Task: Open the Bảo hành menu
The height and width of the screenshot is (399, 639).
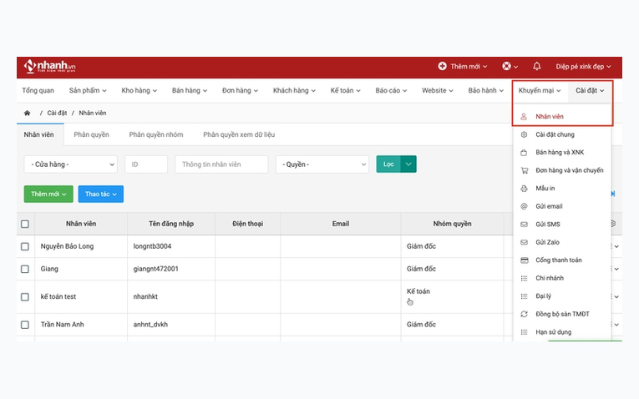Action: pyautogui.click(x=486, y=90)
